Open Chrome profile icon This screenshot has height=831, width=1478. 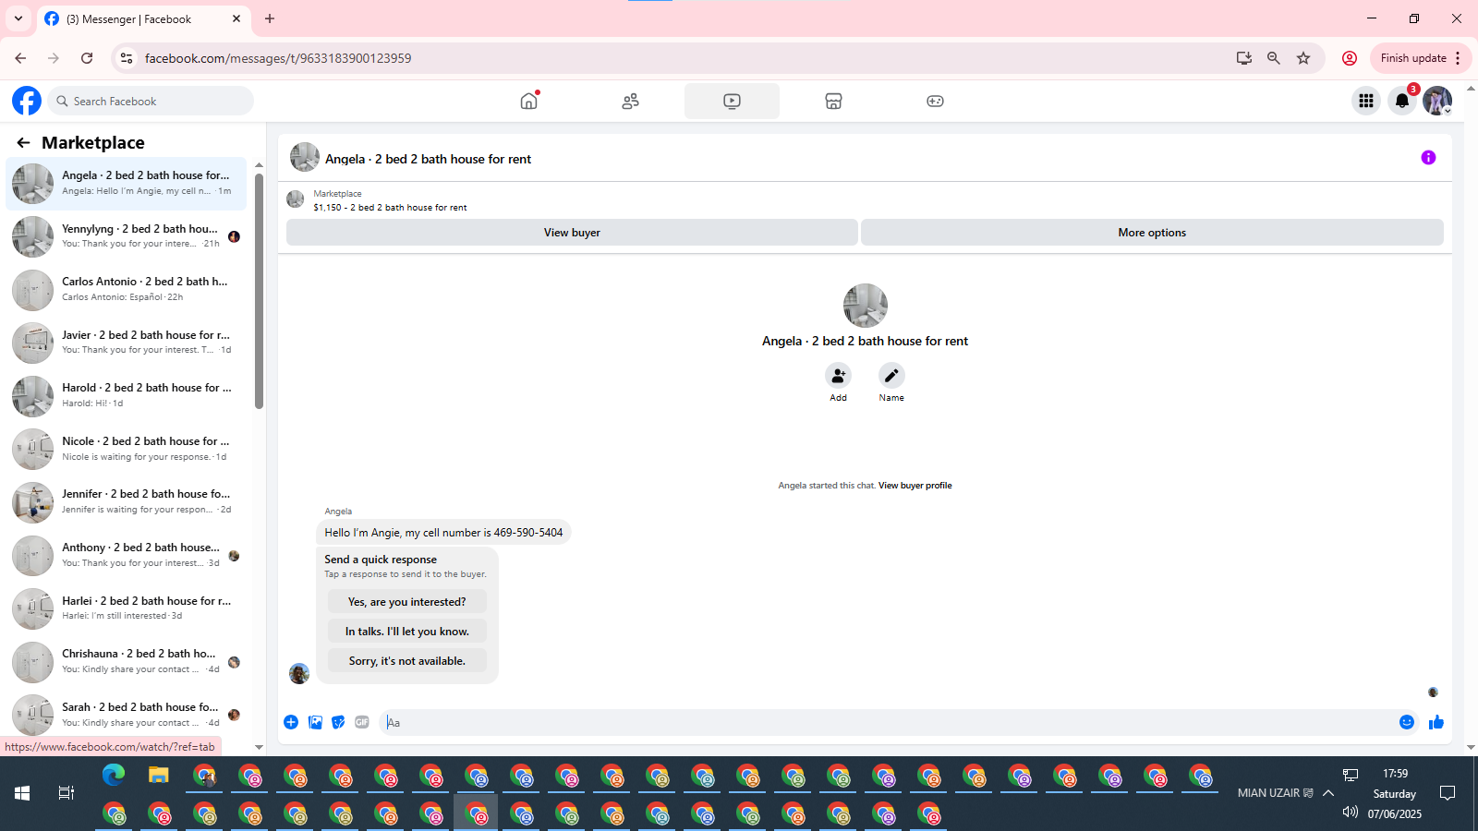tap(1350, 58)
